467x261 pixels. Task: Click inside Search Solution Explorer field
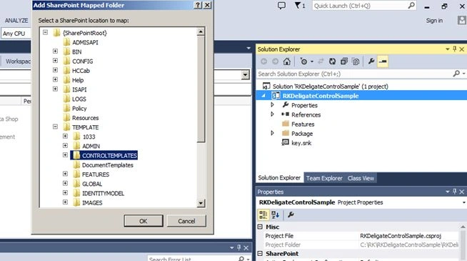pyautogui.click(x=354, y=74)
